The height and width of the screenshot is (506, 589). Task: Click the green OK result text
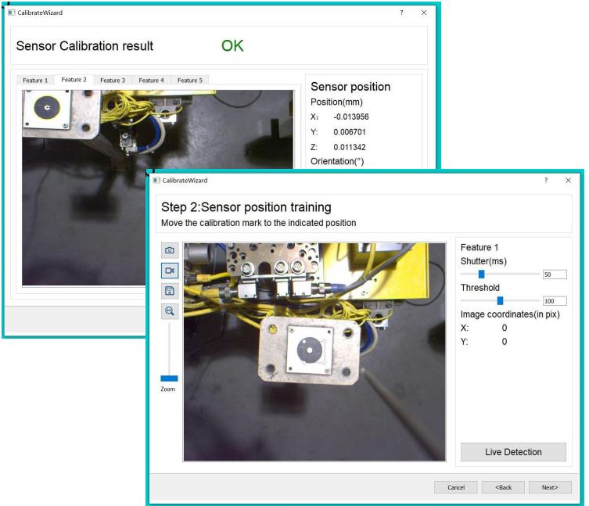(x=232, y=46)
